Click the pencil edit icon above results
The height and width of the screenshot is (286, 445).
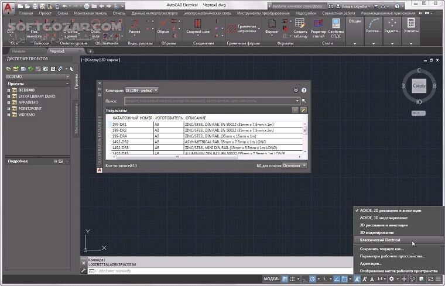303,110
